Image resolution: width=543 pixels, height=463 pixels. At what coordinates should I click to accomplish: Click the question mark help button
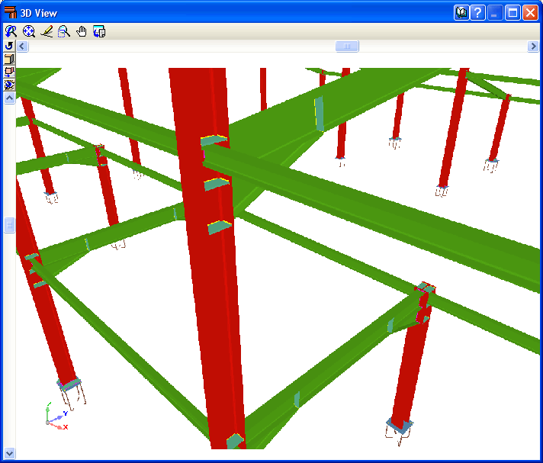click(x=478, y=13)
